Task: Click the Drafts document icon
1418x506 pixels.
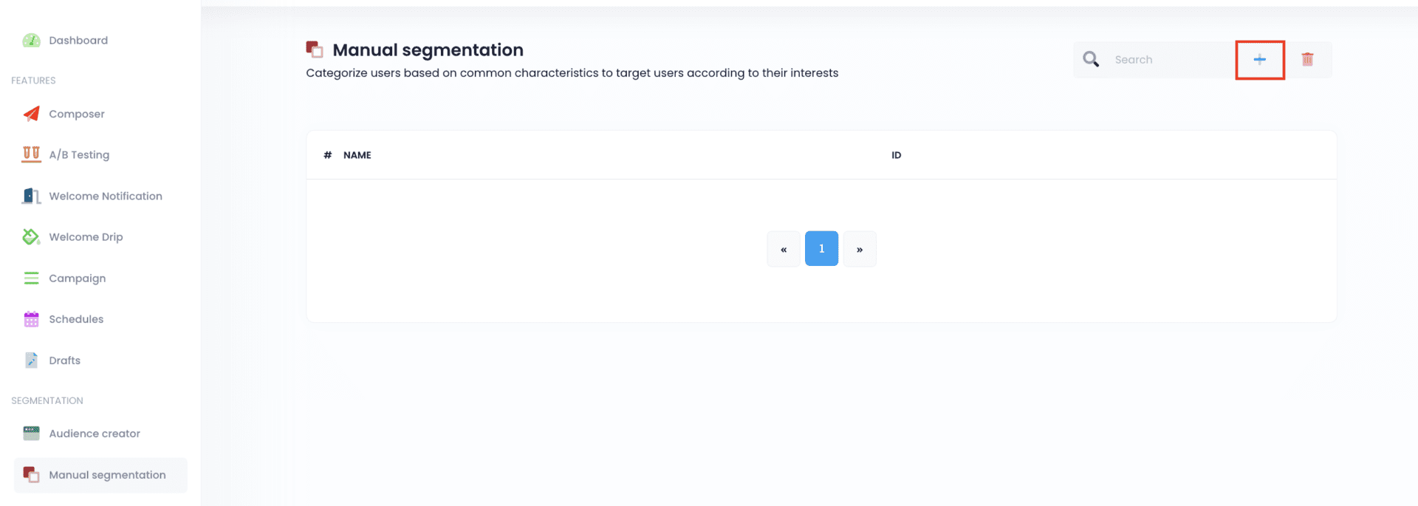Action: point(31,360)
